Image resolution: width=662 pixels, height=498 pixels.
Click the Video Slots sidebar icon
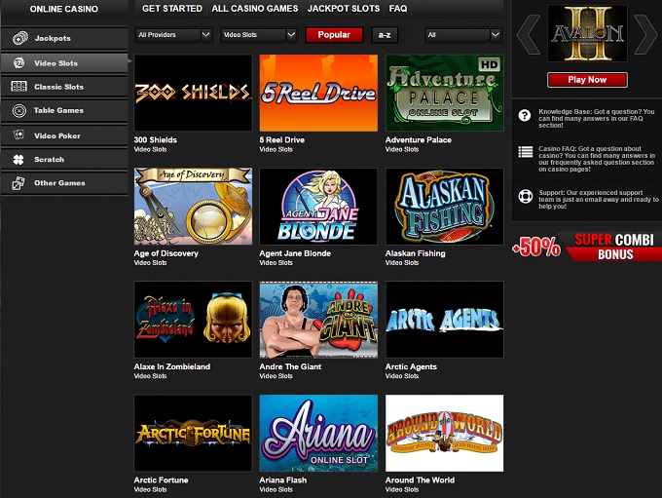19,63
